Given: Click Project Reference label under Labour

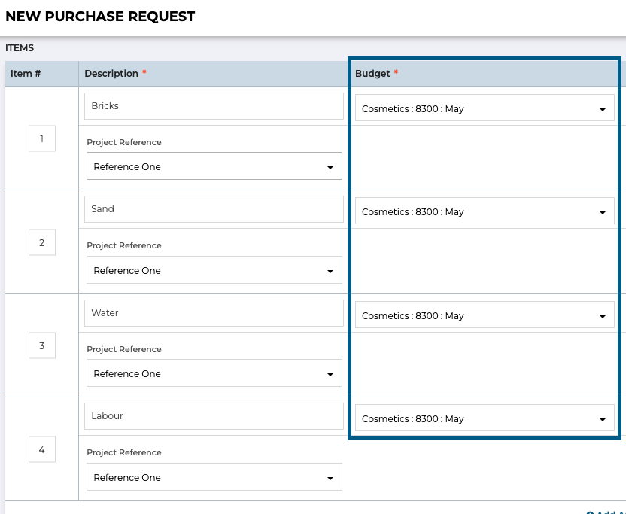Looking at the screenshot, I should 124,452.
